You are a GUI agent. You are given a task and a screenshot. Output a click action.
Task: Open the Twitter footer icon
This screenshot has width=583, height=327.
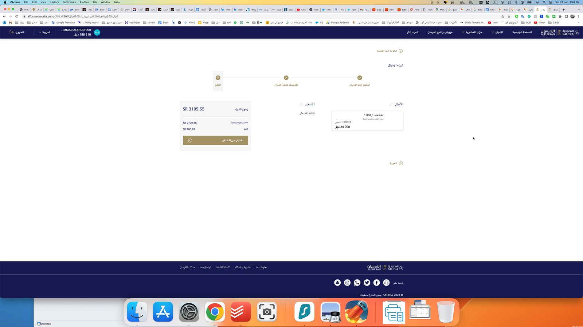[x=367, y=283]
